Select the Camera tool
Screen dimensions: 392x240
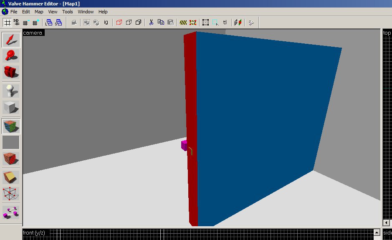(11, 72)
